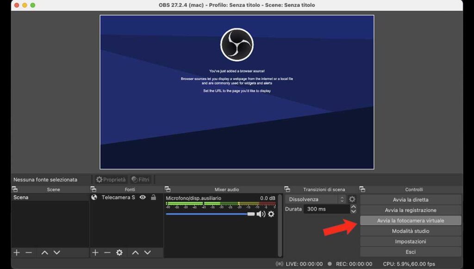Click the REC status dot indicator
This screenshot has height=269, width=474.
(x=330, y=264)
